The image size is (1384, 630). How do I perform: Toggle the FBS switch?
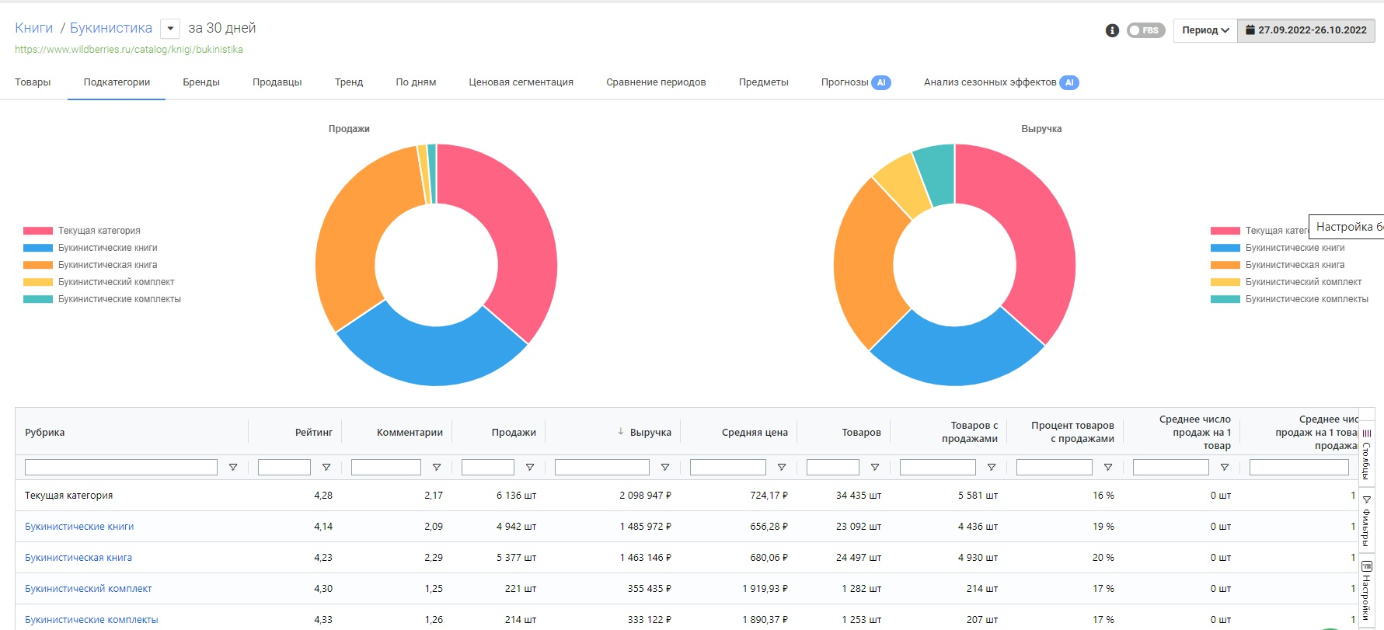pyautogui.click(x=1145, y=30)
